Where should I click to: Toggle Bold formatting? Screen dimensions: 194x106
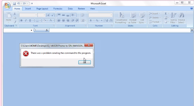pyautogui.click(x=22, y=20)
